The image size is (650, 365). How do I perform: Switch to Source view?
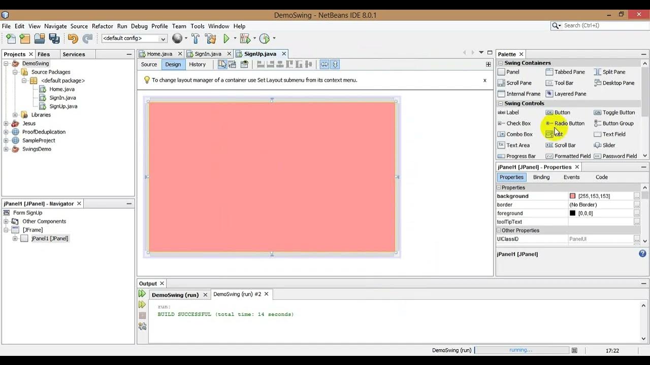(149, 64)
